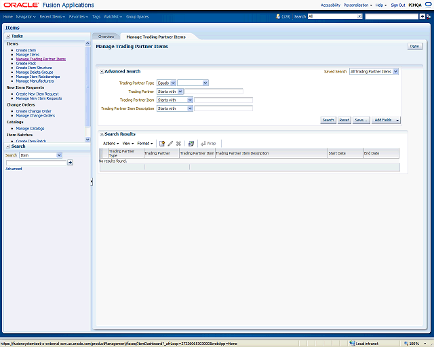The width and height of the screenshot is (434, 347).
Task: Click the Trading Partner Item Description input field
Action: (x=223, y=108)
